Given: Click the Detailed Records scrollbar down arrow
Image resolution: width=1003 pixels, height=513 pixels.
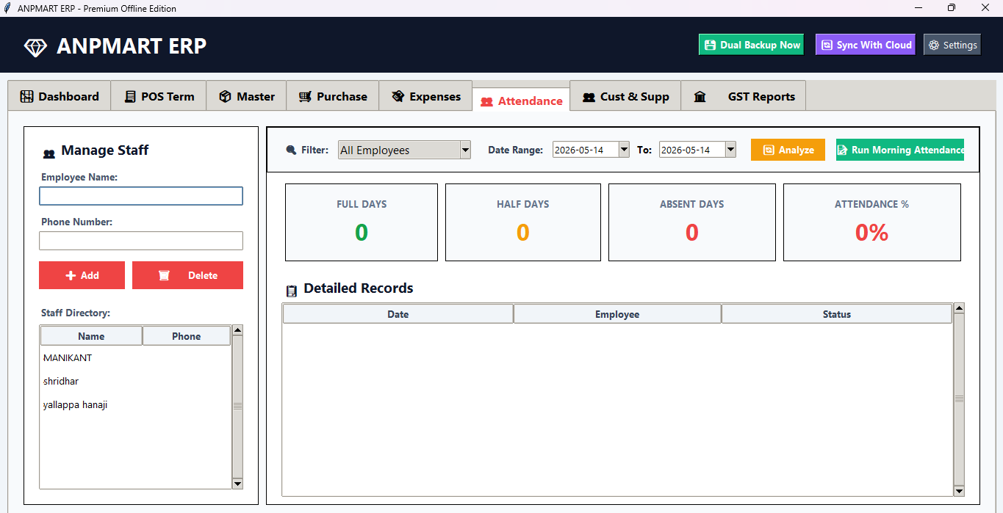Looking at the screenshot, I should coord(959,490).
